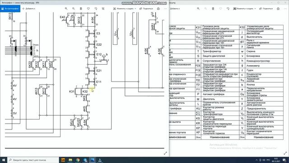Crop the left photo
This screenshot has width=289, height=163.
click(103, 9)
